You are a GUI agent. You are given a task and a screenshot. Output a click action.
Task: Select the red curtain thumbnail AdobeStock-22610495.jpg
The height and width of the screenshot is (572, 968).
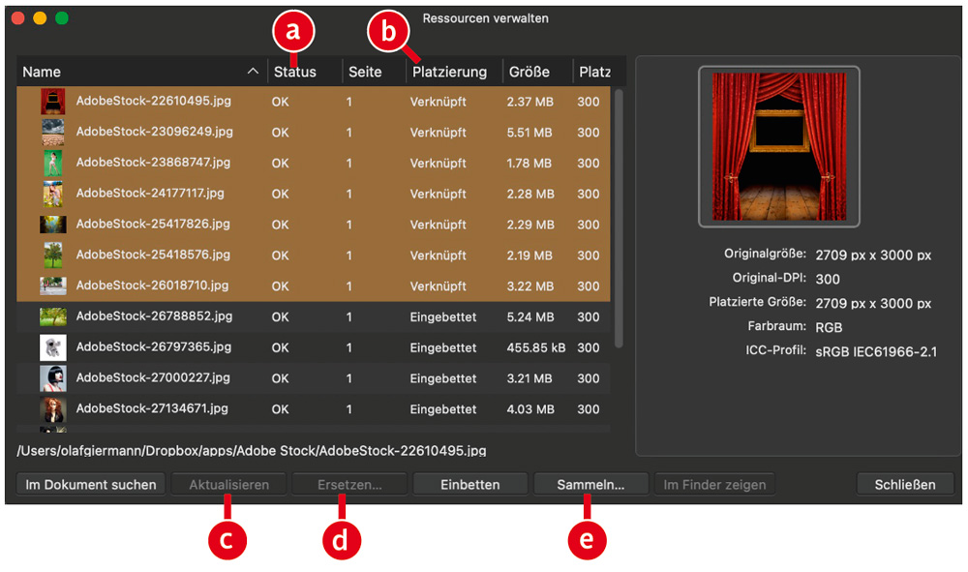tap(53, 102)
